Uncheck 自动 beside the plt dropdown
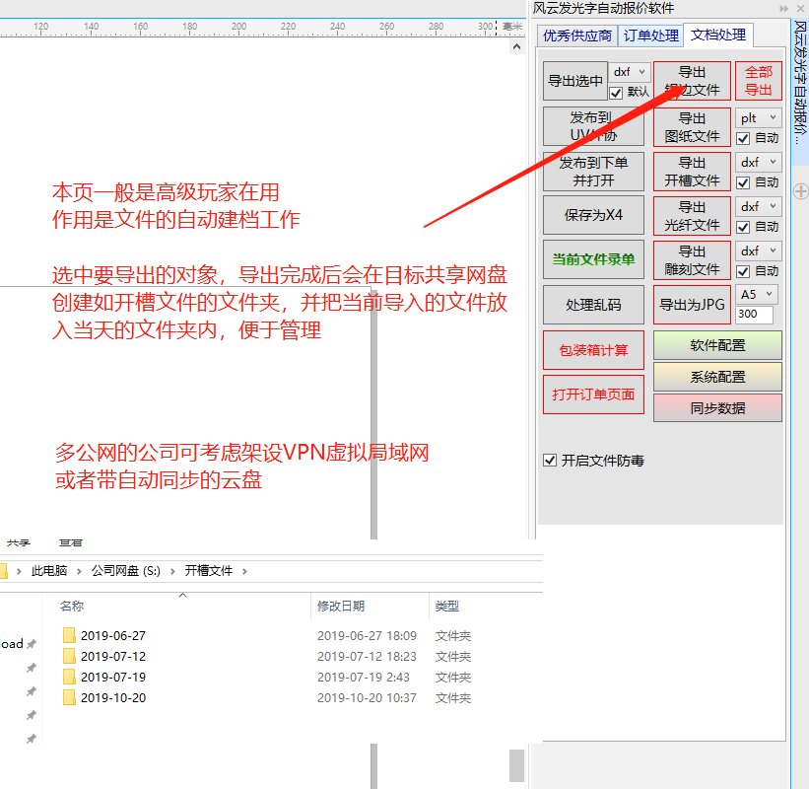 pos(744,138)
